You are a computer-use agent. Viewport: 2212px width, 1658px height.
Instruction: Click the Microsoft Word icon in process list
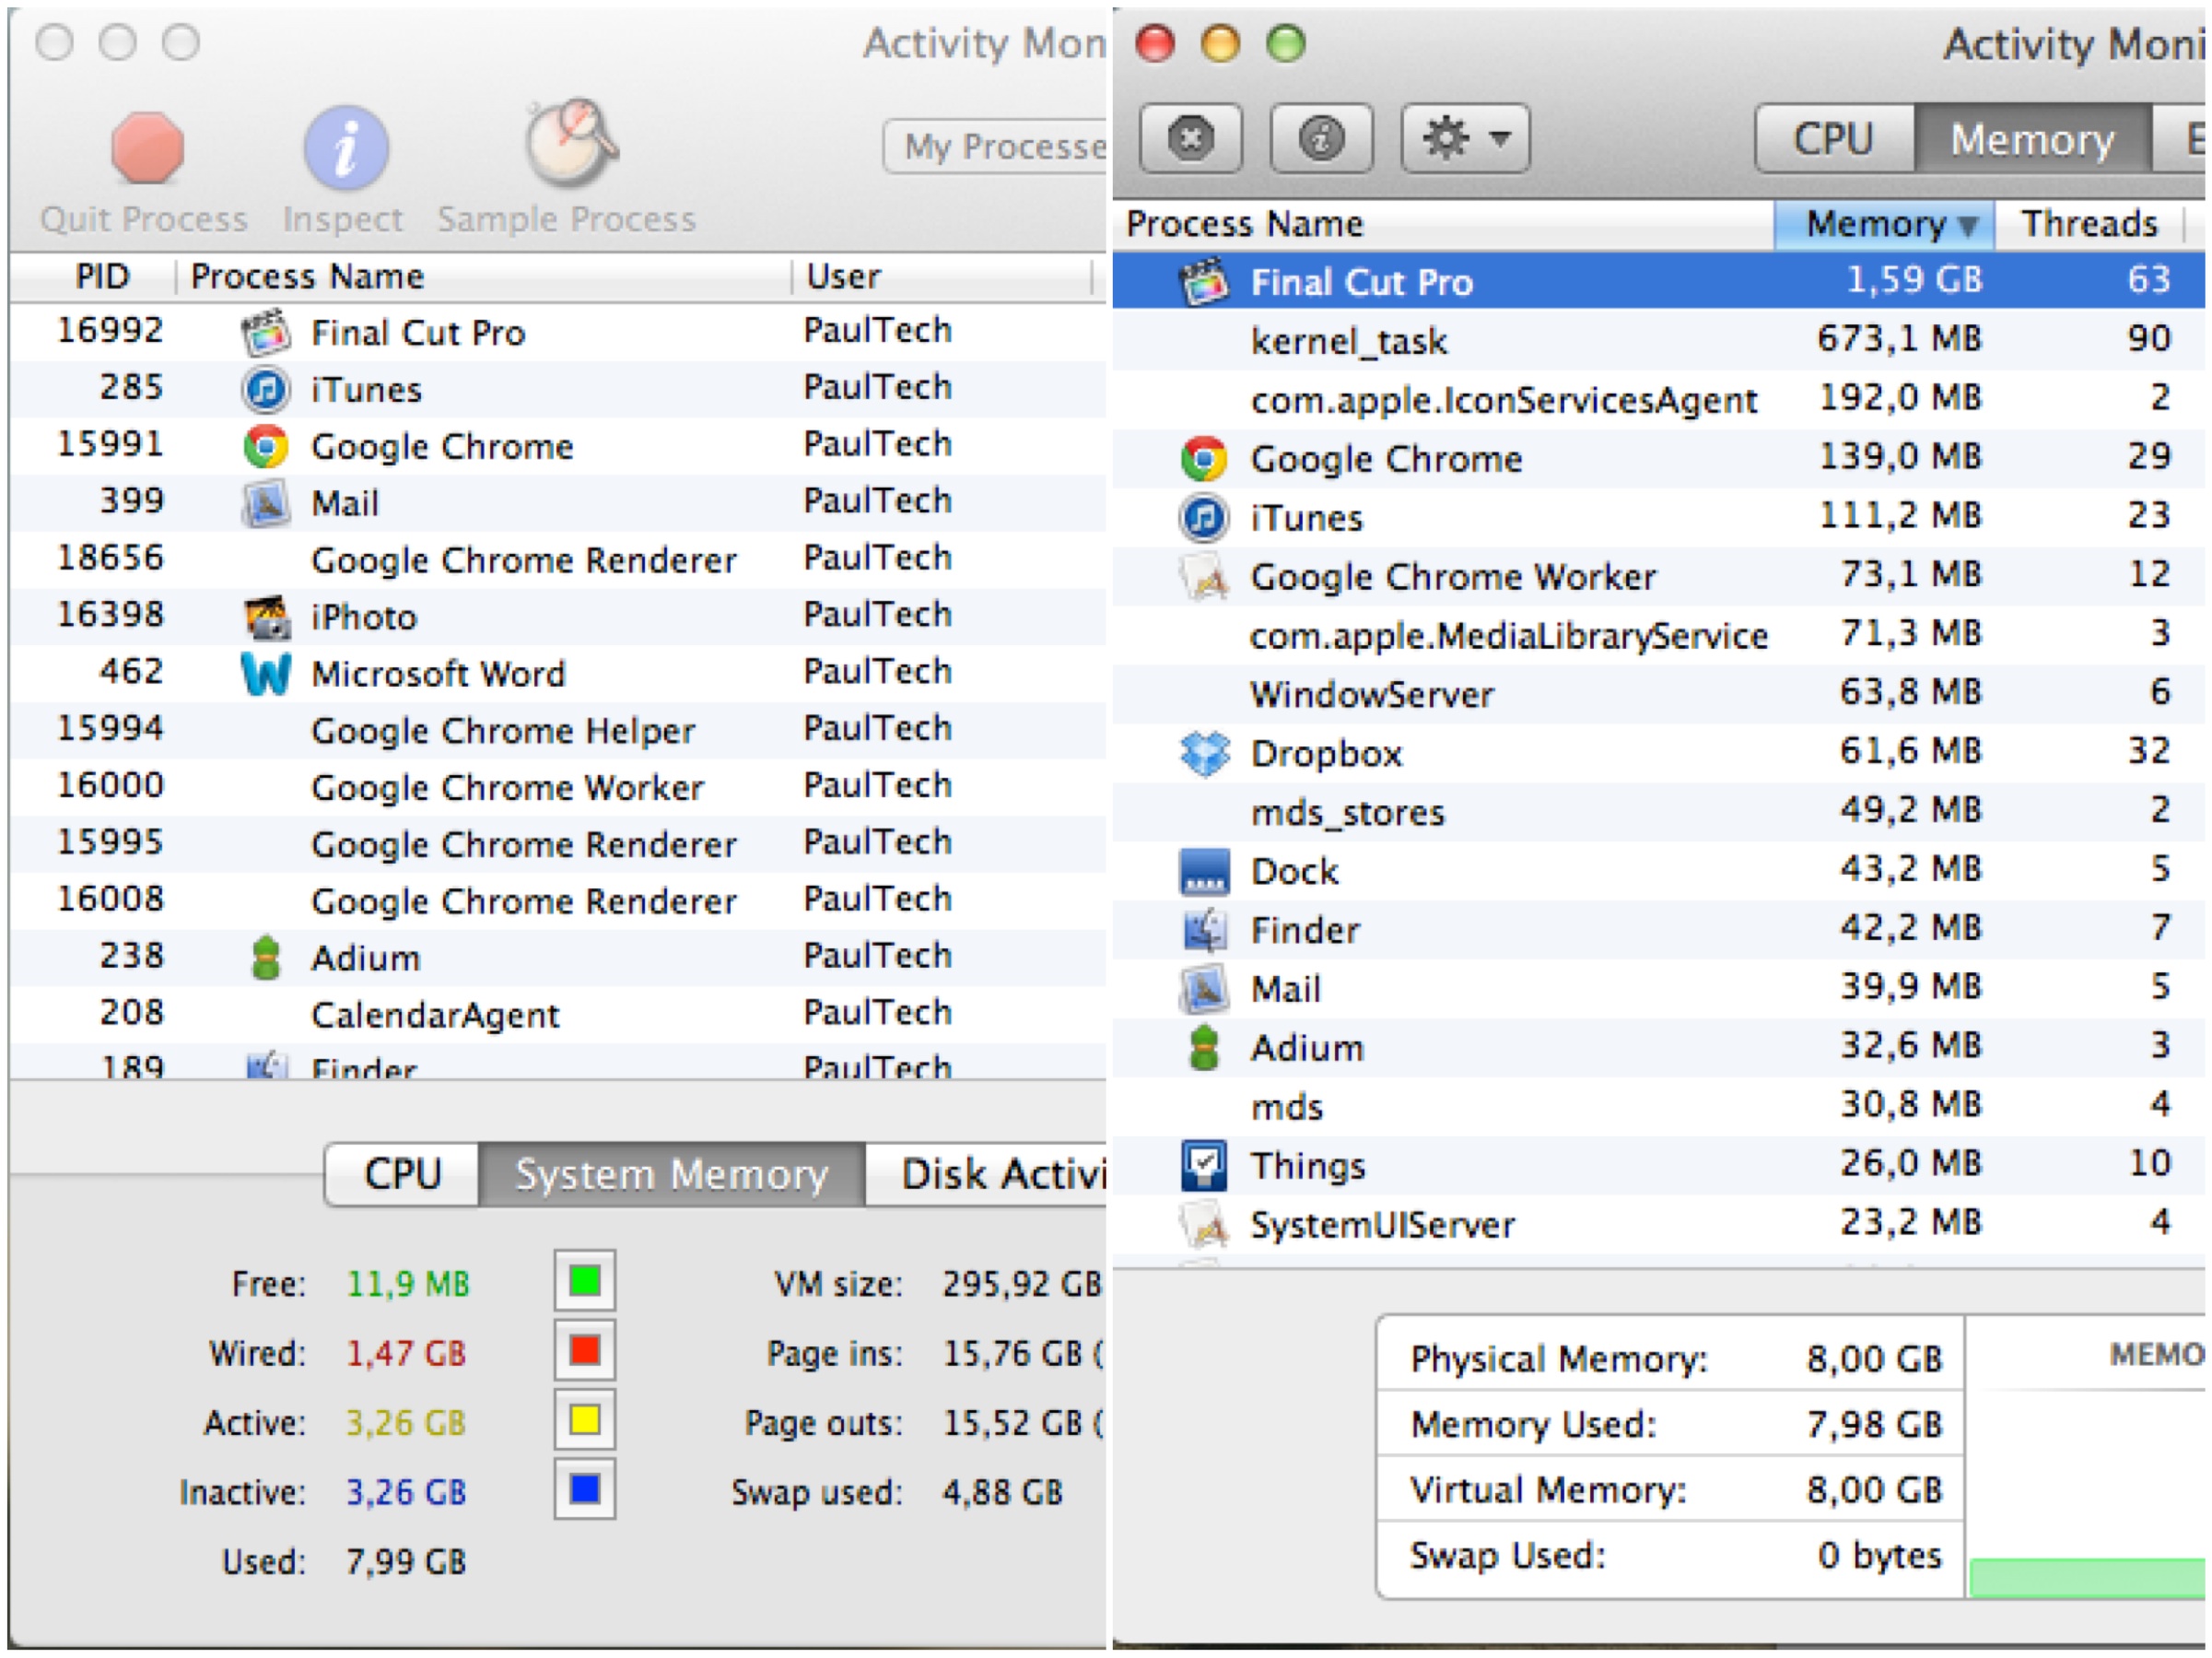[266, 674]
